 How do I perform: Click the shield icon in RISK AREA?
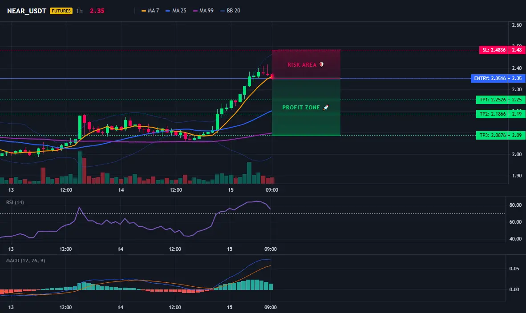pyautogui.click(x=321, y=64)
